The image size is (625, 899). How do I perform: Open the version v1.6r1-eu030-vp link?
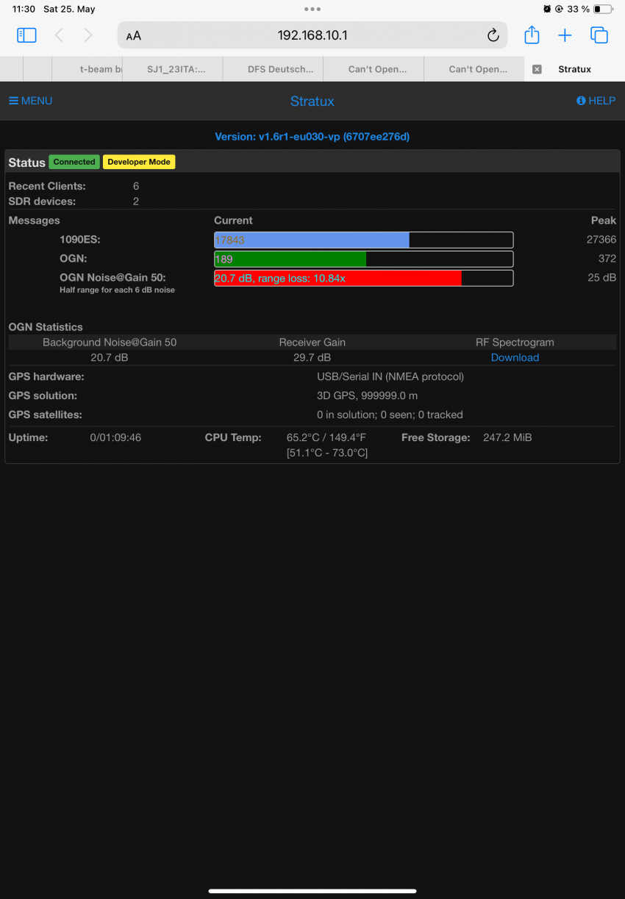pos(312,137)
